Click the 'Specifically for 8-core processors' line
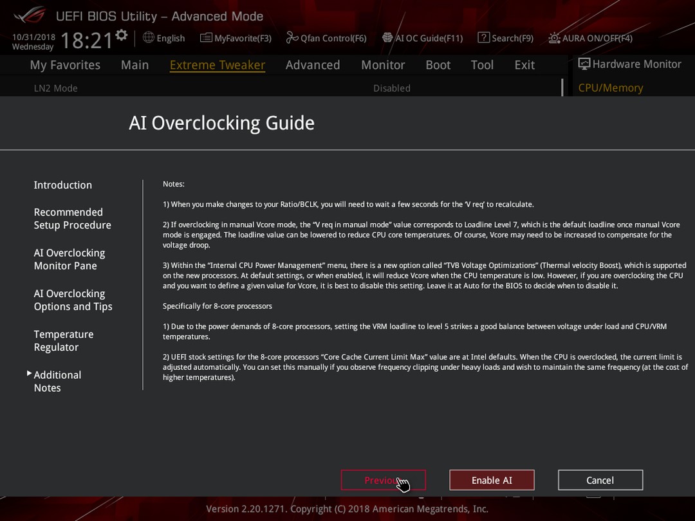 point(218,306)
